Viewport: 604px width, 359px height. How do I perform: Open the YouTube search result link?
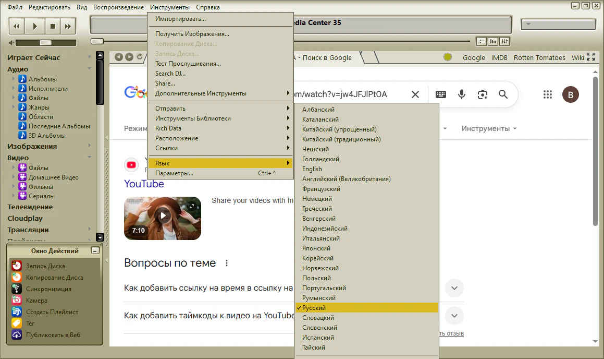144,184
